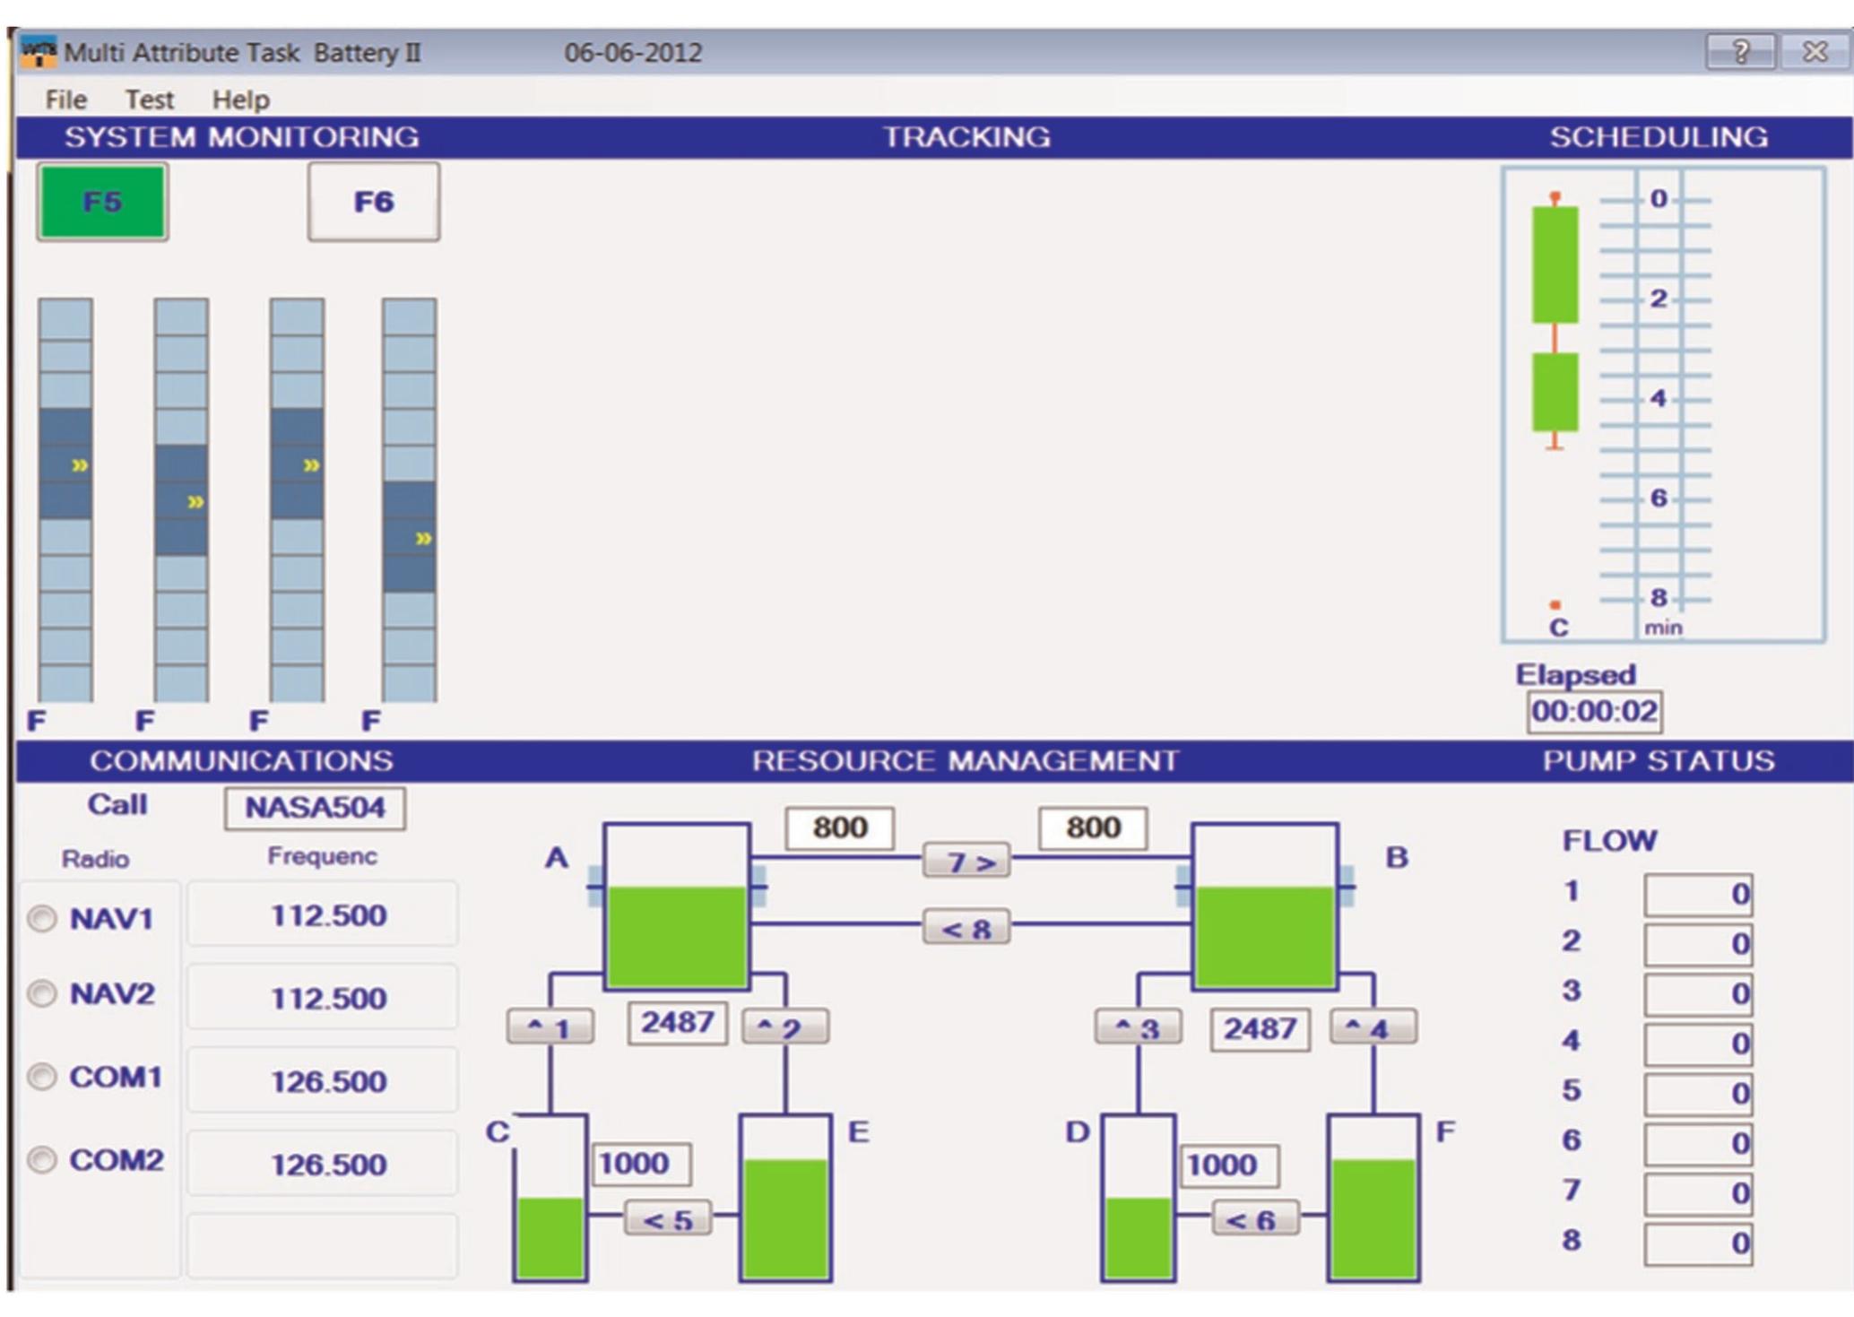This screenshot has height=1317, width=1854.
Task: Toggle pump 5 between tanks E and C
Action: [x=668, y=1219]
